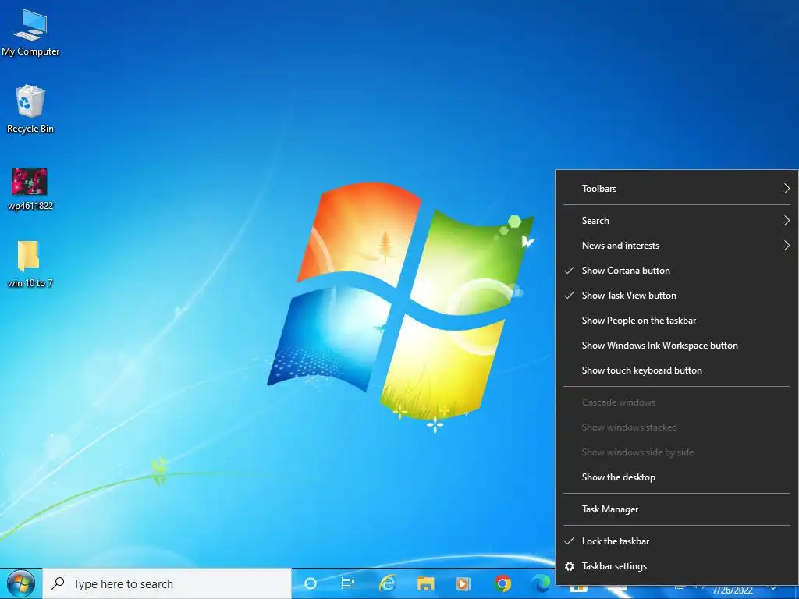Image resolution: width=799 pixels, height=599 pixels.
Task: Open the Start menu orb
Action: [20, 583]
